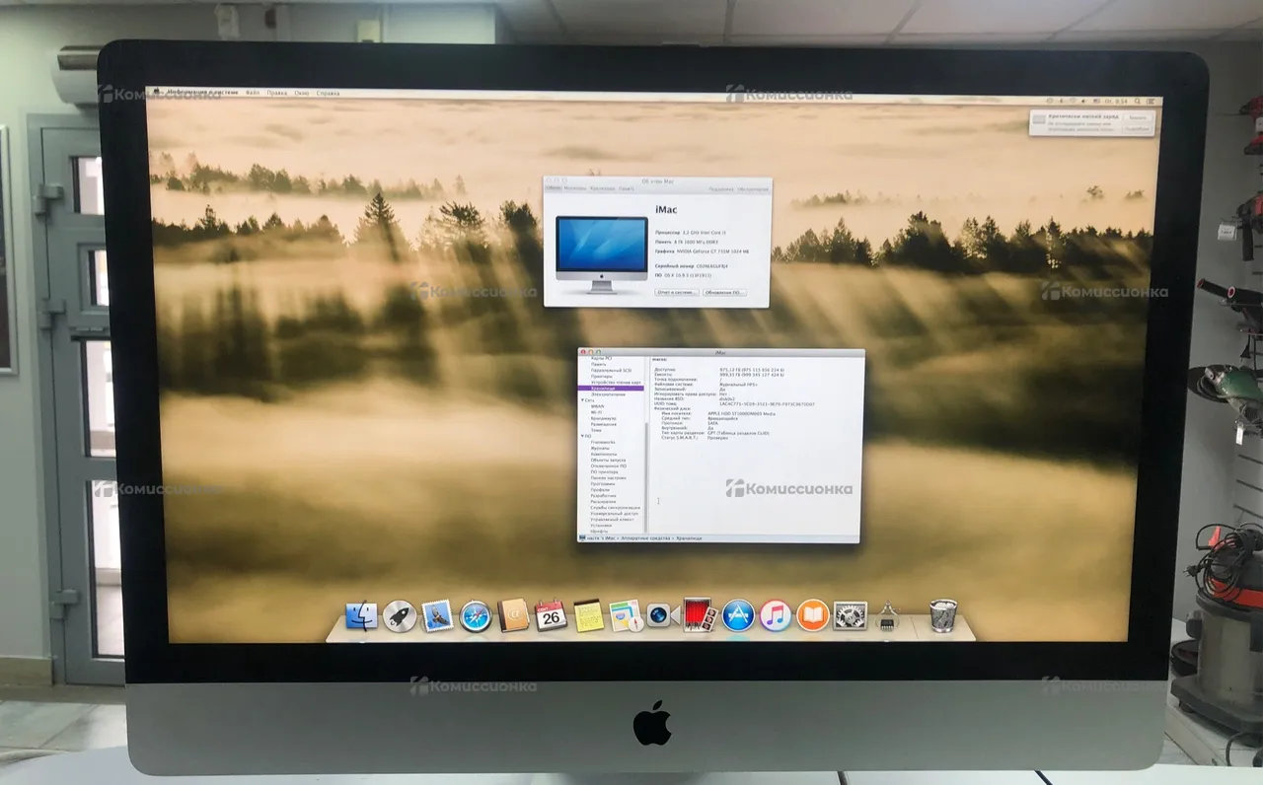Open Информация о системе application menu

[x=203, y=93]
